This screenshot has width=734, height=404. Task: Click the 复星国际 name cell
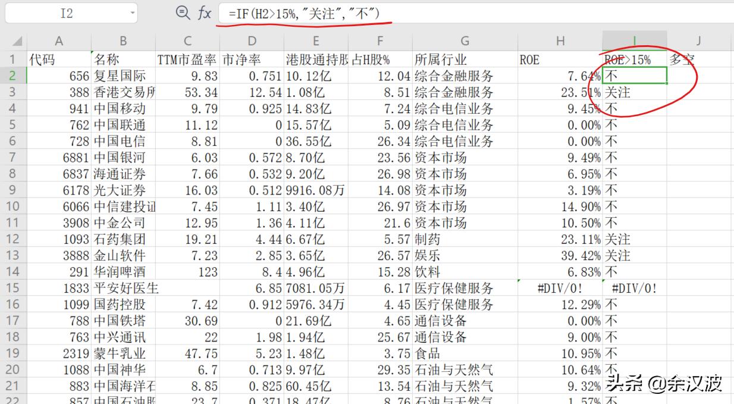pyautogui.click(x=123, y=76)
